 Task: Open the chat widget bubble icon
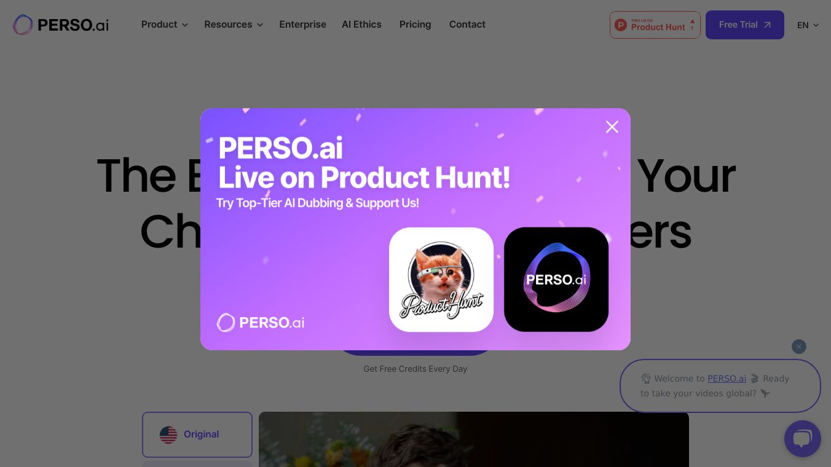click(x=802, y=439)
